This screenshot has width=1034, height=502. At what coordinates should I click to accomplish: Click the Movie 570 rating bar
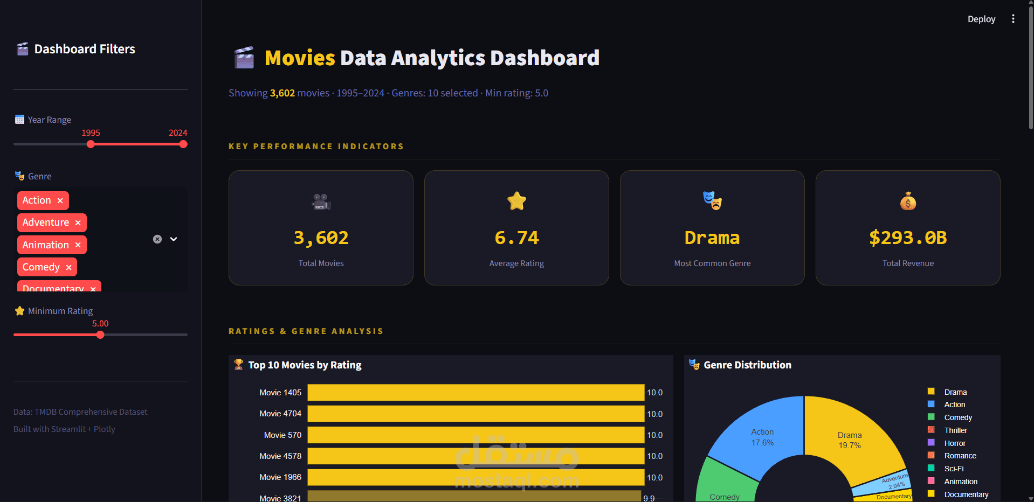point(476,435)
